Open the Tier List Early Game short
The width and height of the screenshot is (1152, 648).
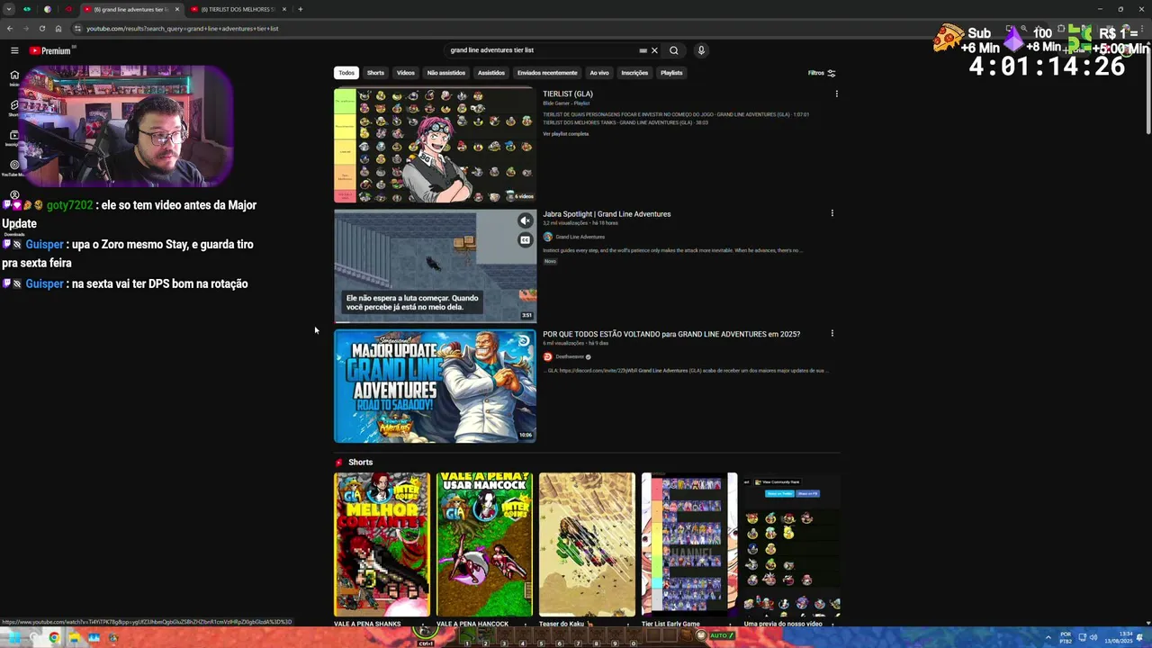pos(689,544)
